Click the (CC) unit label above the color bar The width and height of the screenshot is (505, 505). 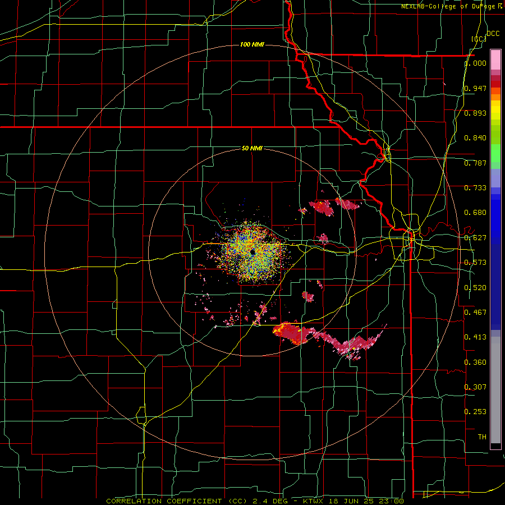click(x=479, y=39)
